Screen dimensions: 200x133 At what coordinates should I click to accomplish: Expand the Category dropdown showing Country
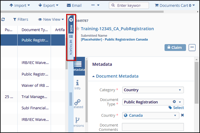[153, 90]
